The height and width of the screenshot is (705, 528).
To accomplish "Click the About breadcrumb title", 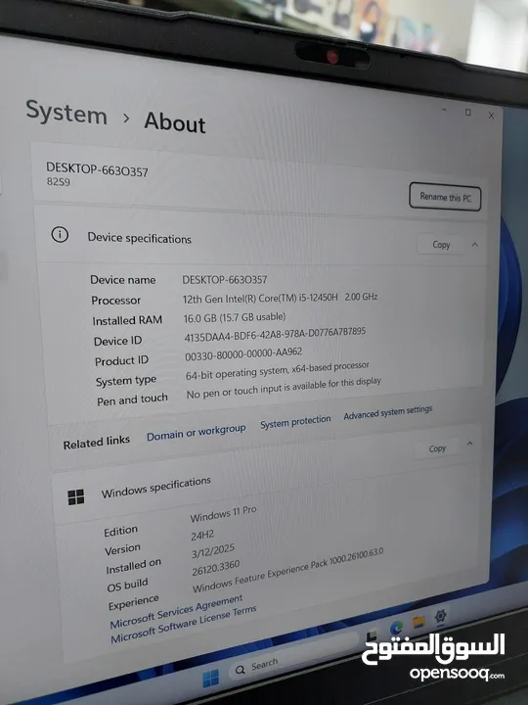I will (175, 121).
